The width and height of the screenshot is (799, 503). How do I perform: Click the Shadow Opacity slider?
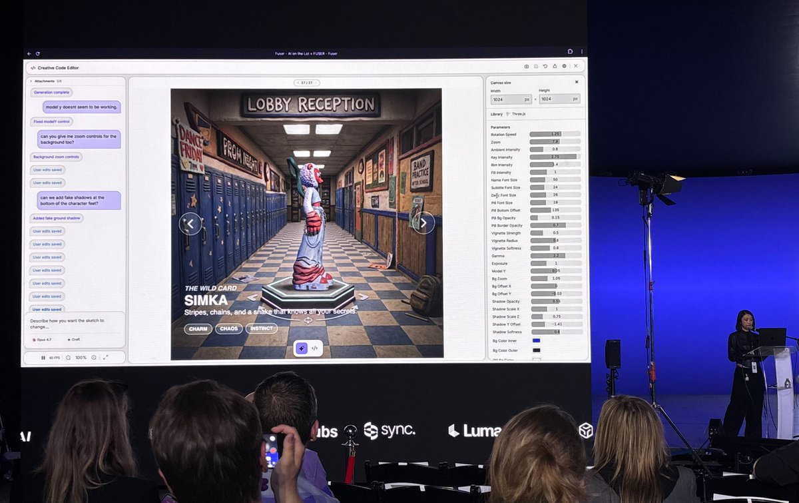[556, 301]
